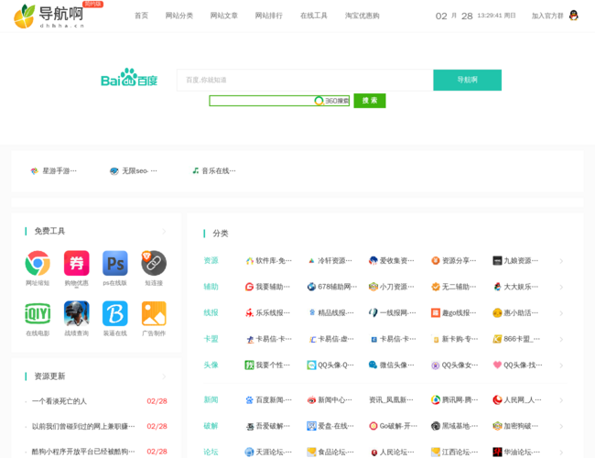Select the 辅助 category label
595x458 pixels.
click(x=211, y=287)
